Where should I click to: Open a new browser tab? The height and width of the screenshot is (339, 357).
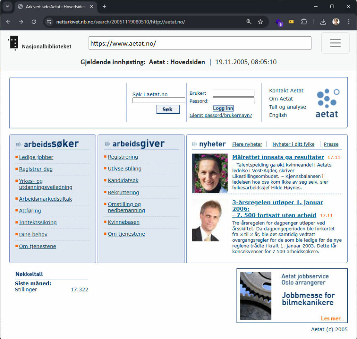coord(104,6)
